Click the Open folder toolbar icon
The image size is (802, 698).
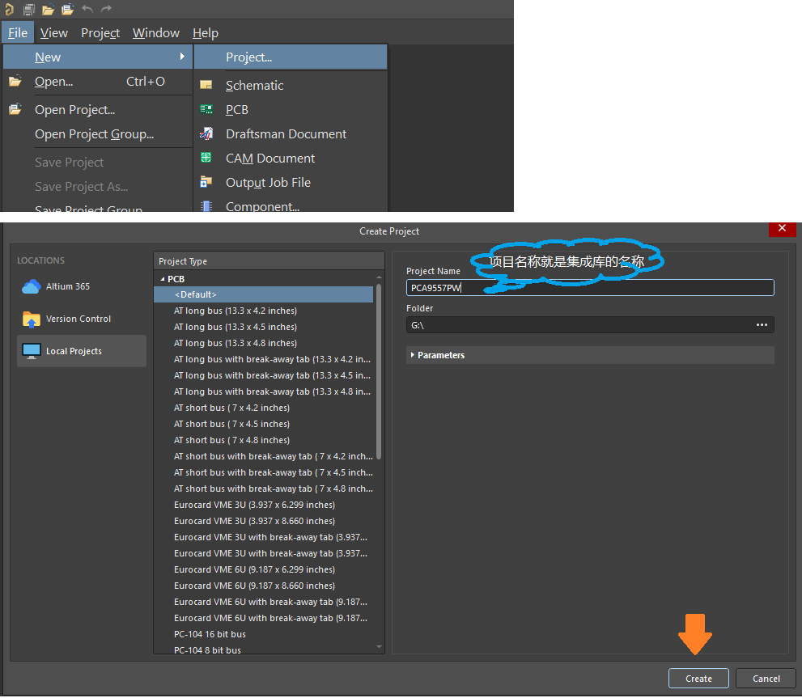pyautogui.click(x=48, y=9)
